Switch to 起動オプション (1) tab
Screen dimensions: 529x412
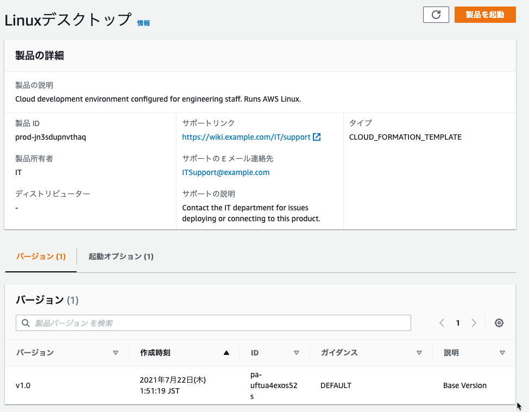coord(121,257)
